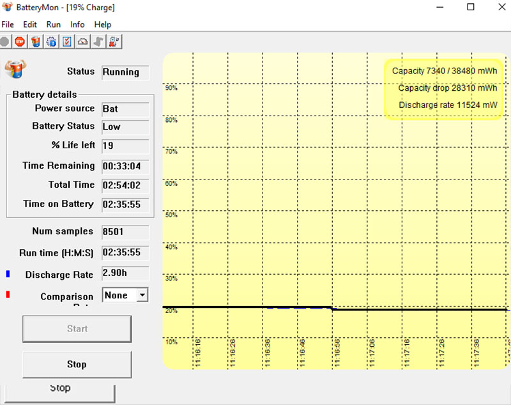The height and width of the screenshot is (405, 511).
Task: Click the Discharge Rate value 2.90h
Action: [125, 273]
